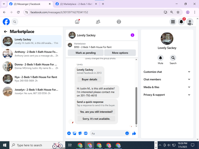
Task: Bookmark this page with star icon
Action: point(178,12)
